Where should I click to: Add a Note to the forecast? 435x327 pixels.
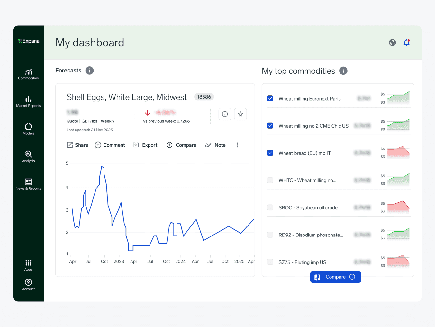(215, 145)
